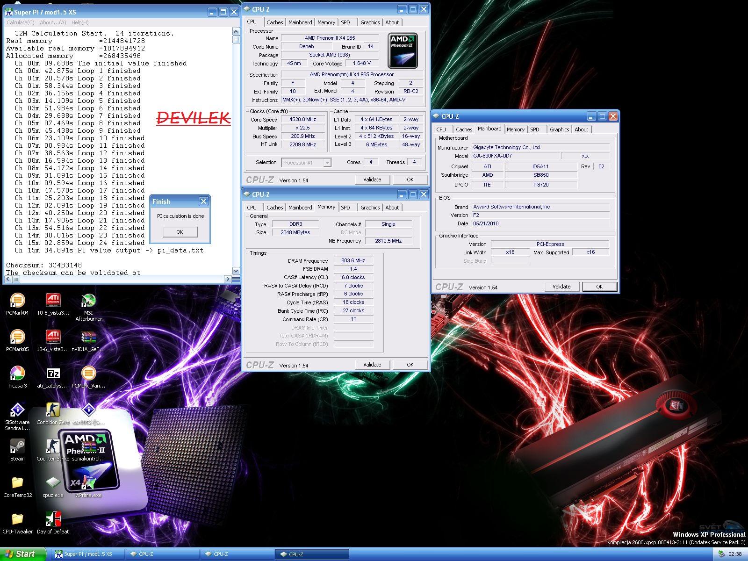Image resolution: width=748 pixels, height=561 pixels.
Task: Open the PCMark_Van desktop icon
Action: [88, 377]
